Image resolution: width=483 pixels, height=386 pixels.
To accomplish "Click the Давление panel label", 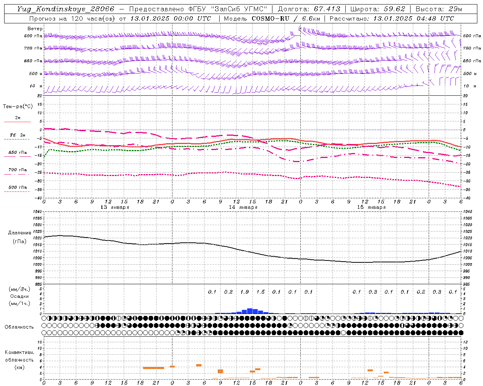I will click(19, 233).
